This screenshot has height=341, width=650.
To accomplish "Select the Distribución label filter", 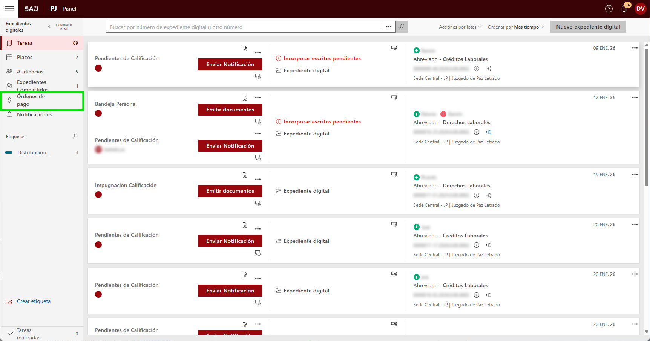I will [x=34, y=152].
